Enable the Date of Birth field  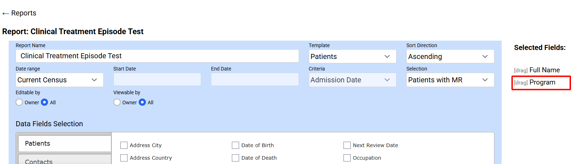[235, 145]
